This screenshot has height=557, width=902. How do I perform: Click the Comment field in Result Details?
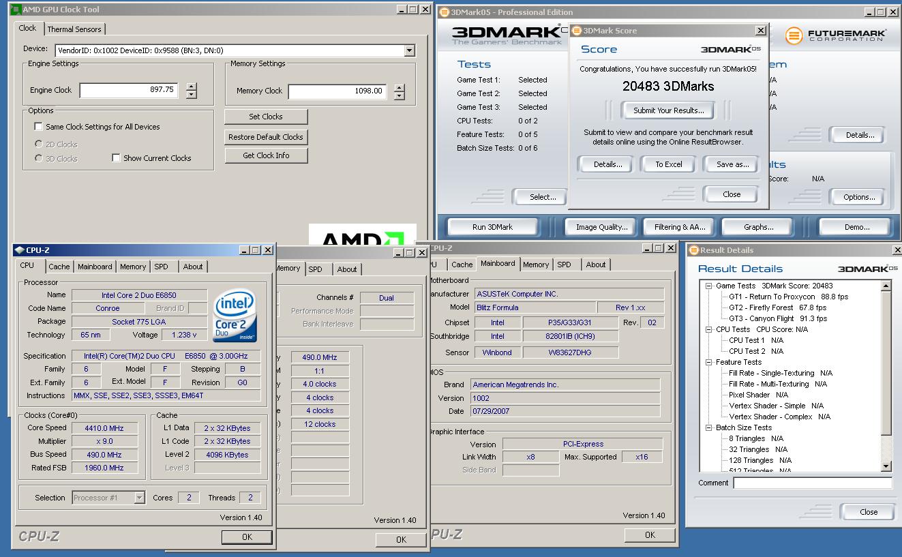[813, 483]
